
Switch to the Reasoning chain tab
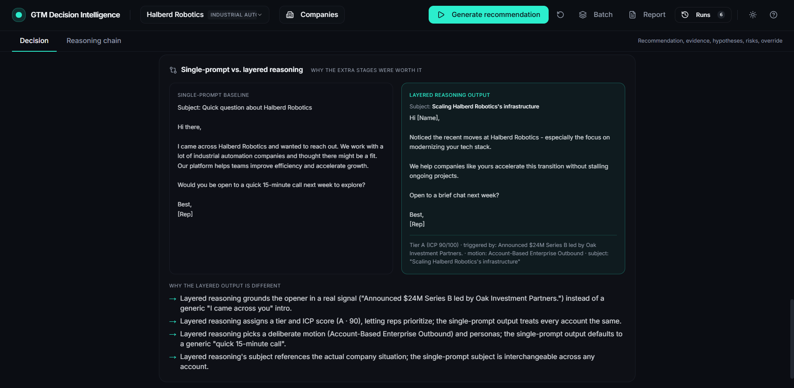[x=94, y=41]
